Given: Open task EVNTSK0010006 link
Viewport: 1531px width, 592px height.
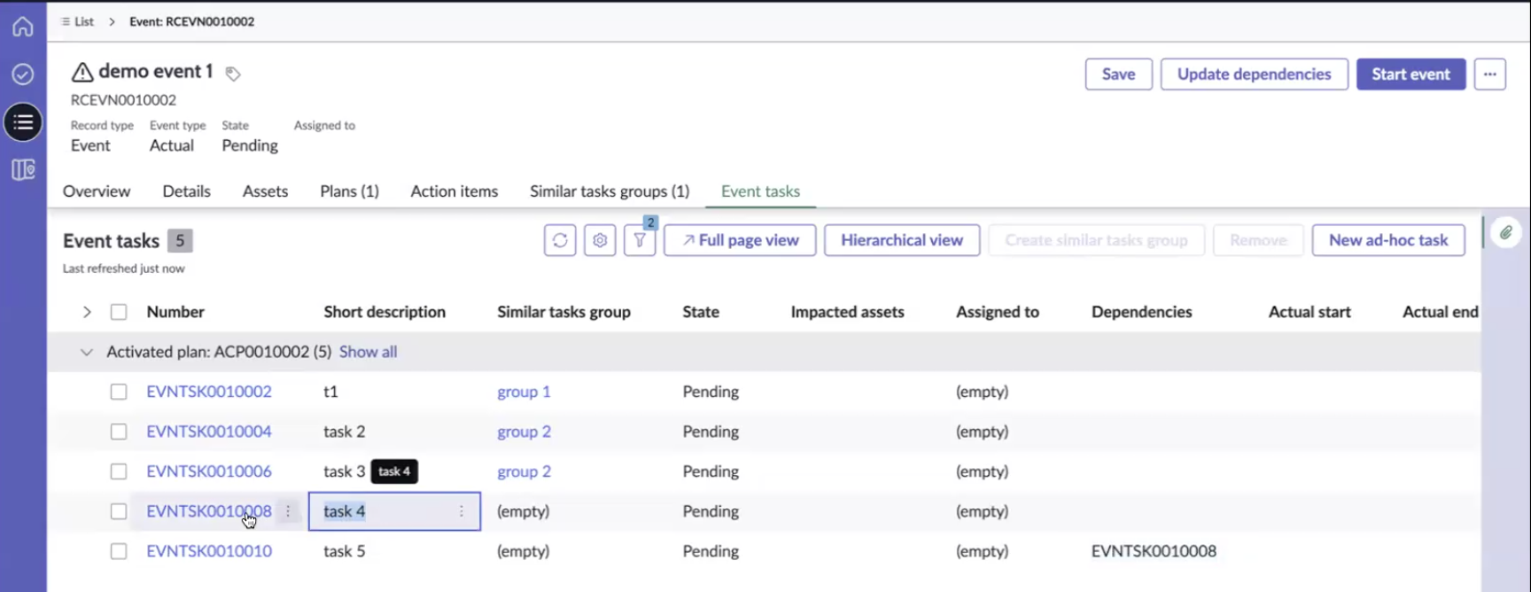Looking at the screenshot, I should (209, 471).
